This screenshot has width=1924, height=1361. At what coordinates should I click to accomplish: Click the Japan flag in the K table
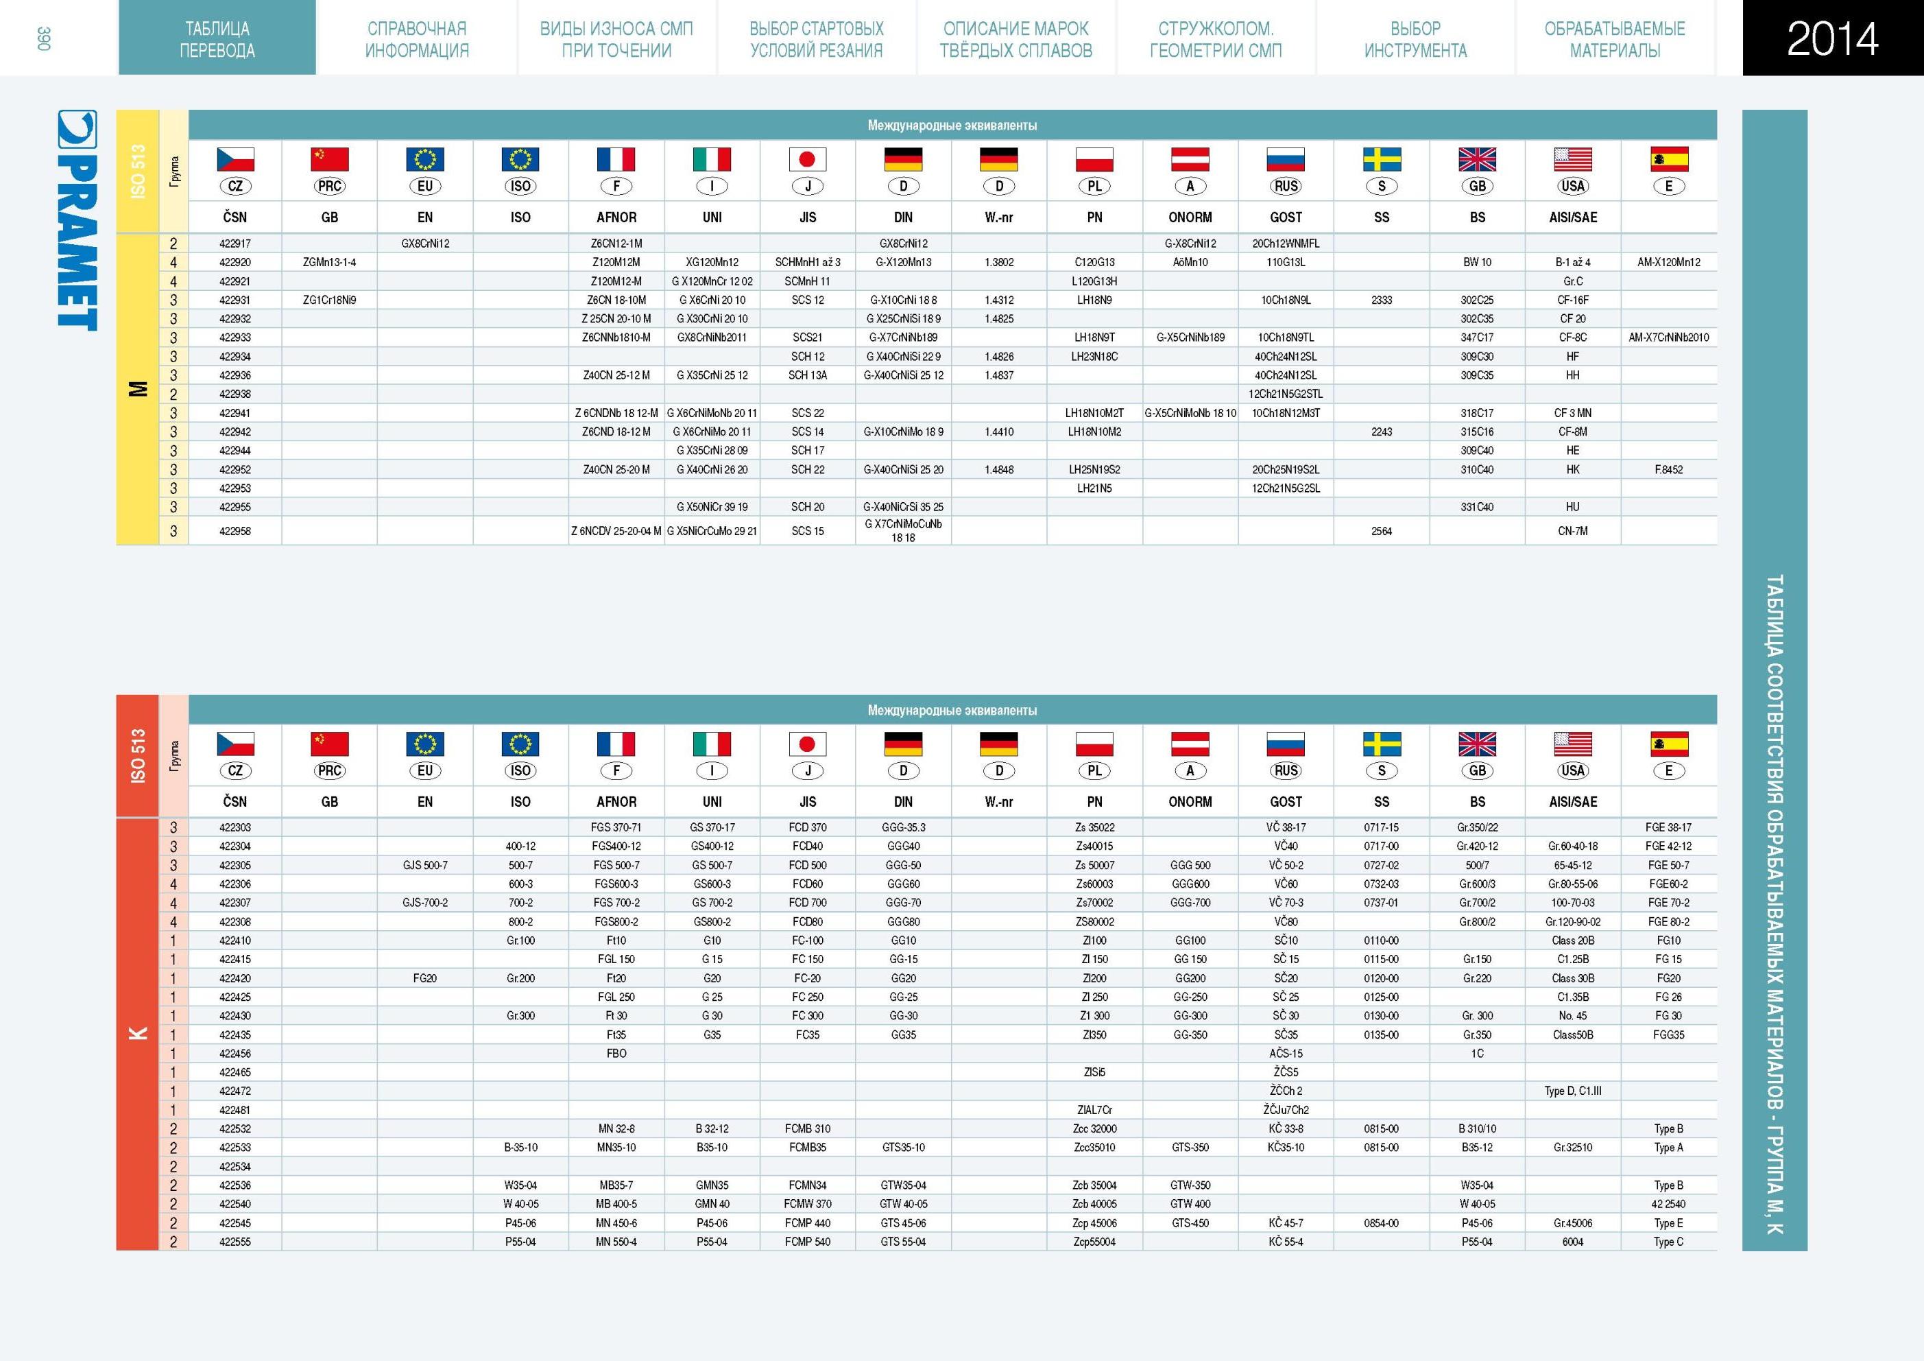click(808, 744)
